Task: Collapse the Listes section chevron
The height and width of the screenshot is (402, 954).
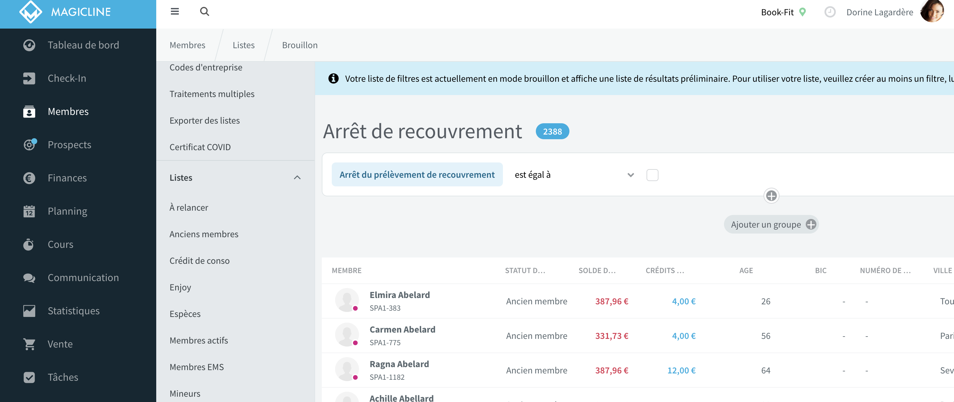Action: 297,178
